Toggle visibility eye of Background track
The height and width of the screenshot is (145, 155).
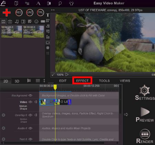click(30, 95)
